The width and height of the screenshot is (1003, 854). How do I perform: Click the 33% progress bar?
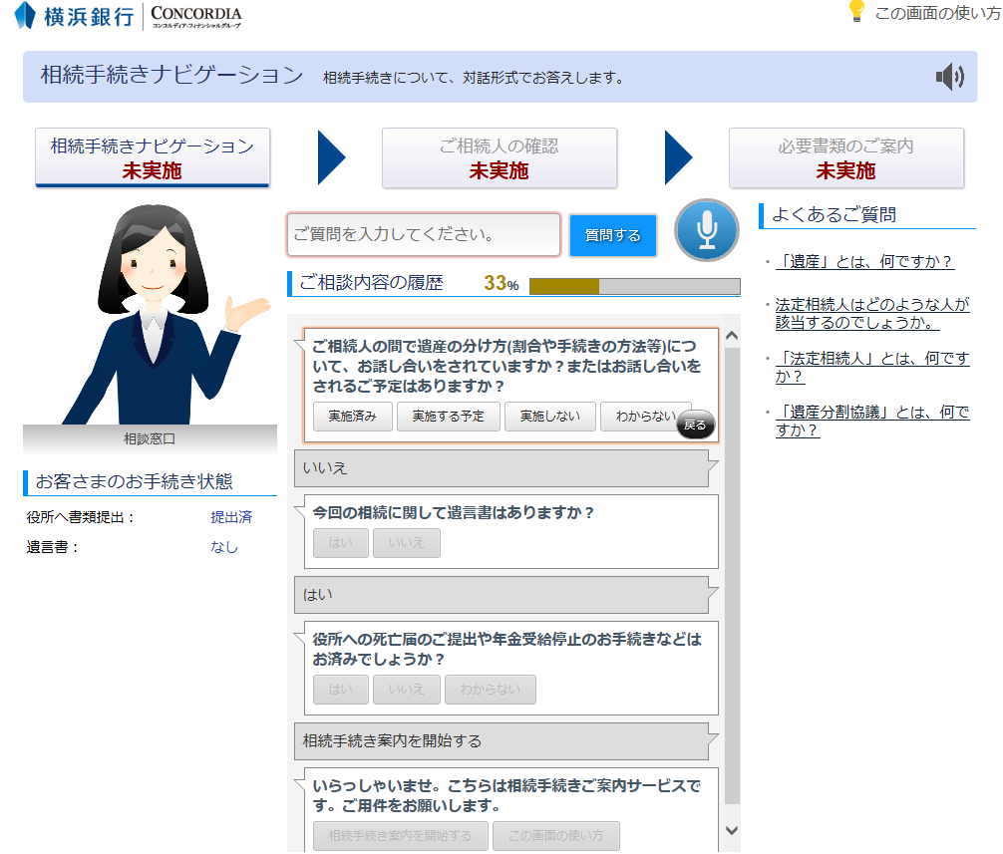[634, 286]
